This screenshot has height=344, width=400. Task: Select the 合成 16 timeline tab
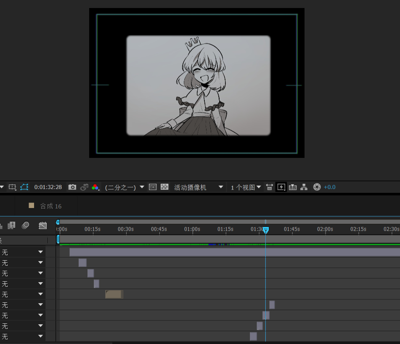[x=50, y=206]
